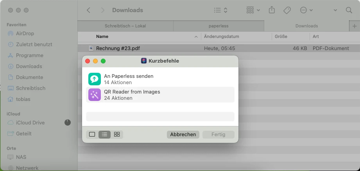Open NAS in the sidebar
Screen dimensions: 360x171
click(17, 157)
